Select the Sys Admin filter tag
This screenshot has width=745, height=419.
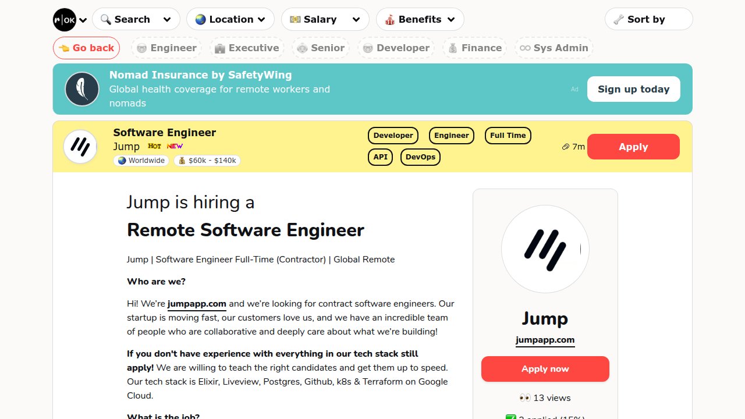point(554,48)
